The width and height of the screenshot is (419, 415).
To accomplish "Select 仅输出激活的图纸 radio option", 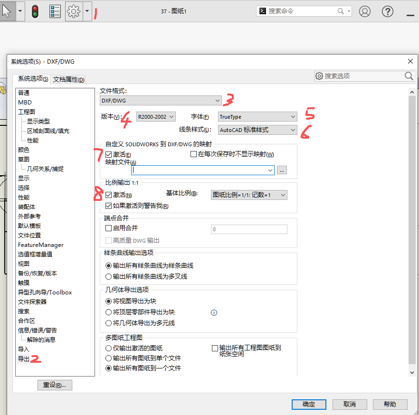I will tap(108, 348).
